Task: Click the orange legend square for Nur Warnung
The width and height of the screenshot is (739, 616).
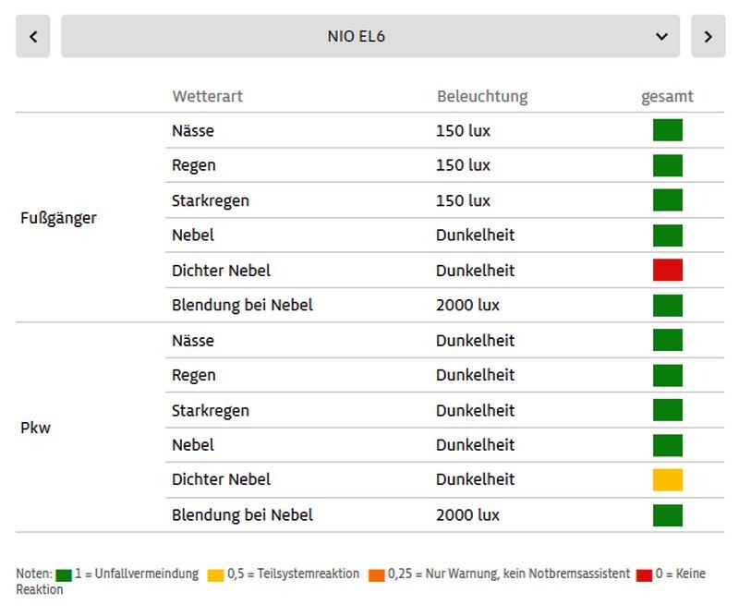Action: click(x=377, y=574)
